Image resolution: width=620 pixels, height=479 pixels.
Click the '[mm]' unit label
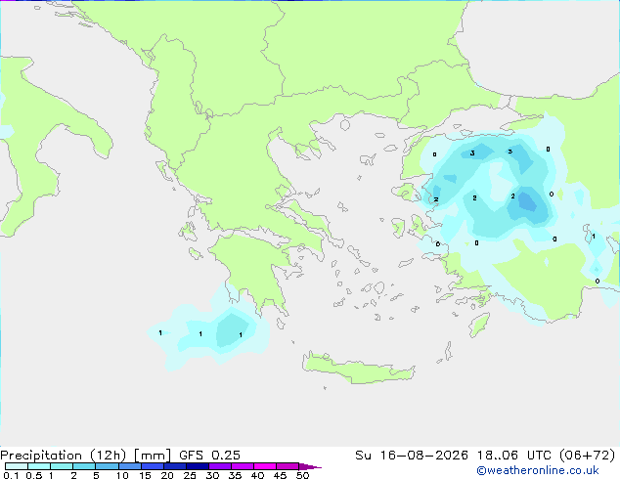click(x=153, y=456)
